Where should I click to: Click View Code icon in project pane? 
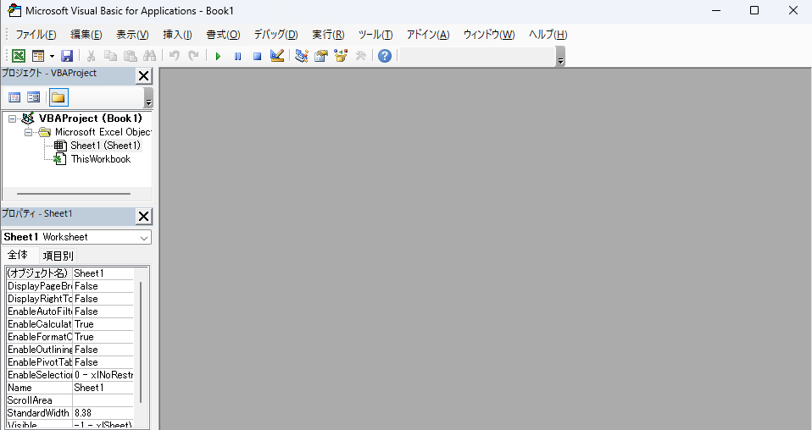point(14,97)
